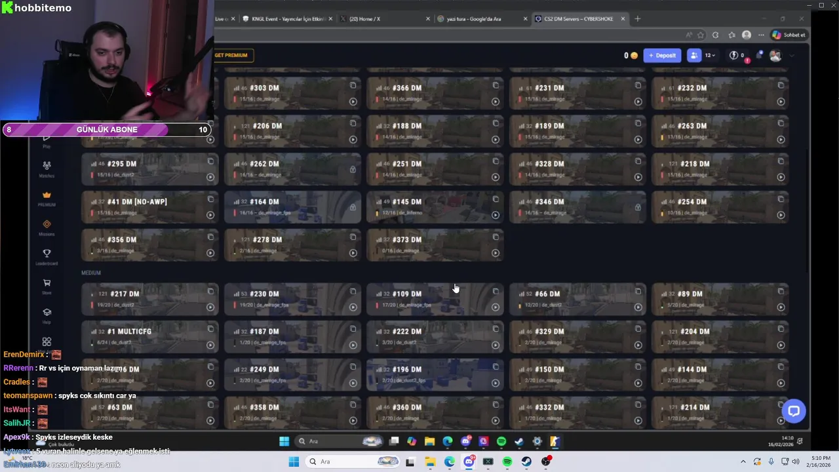Open settings gear in captured taskbar
The height and width of the screenshot is (472, 839).
coord(537,441)
